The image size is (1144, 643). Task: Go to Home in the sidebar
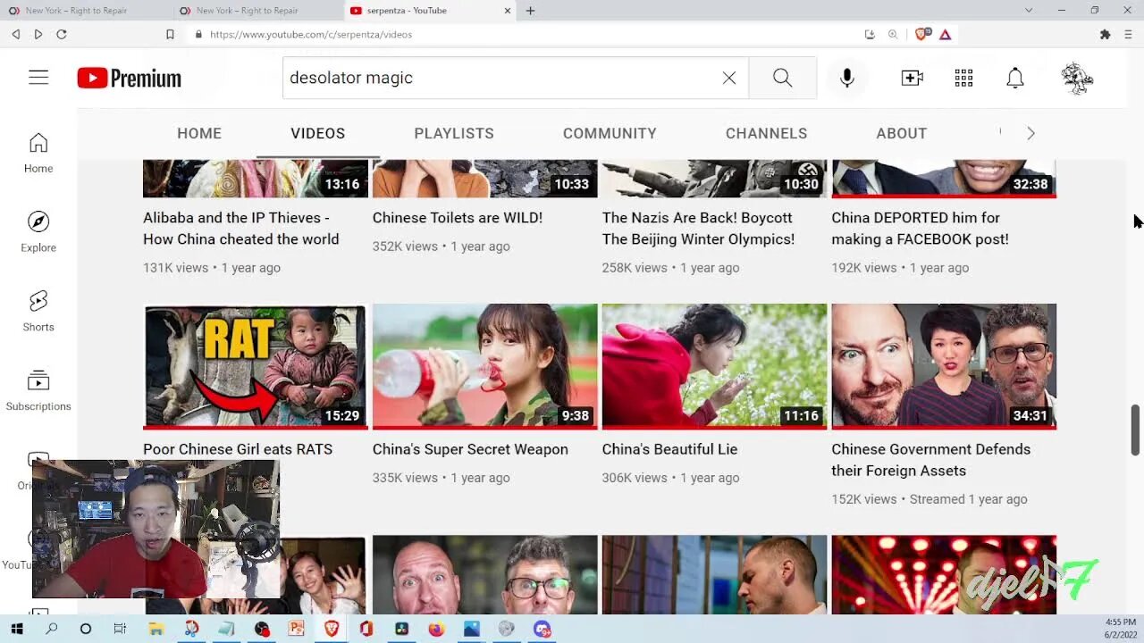(x=38, y=154)
